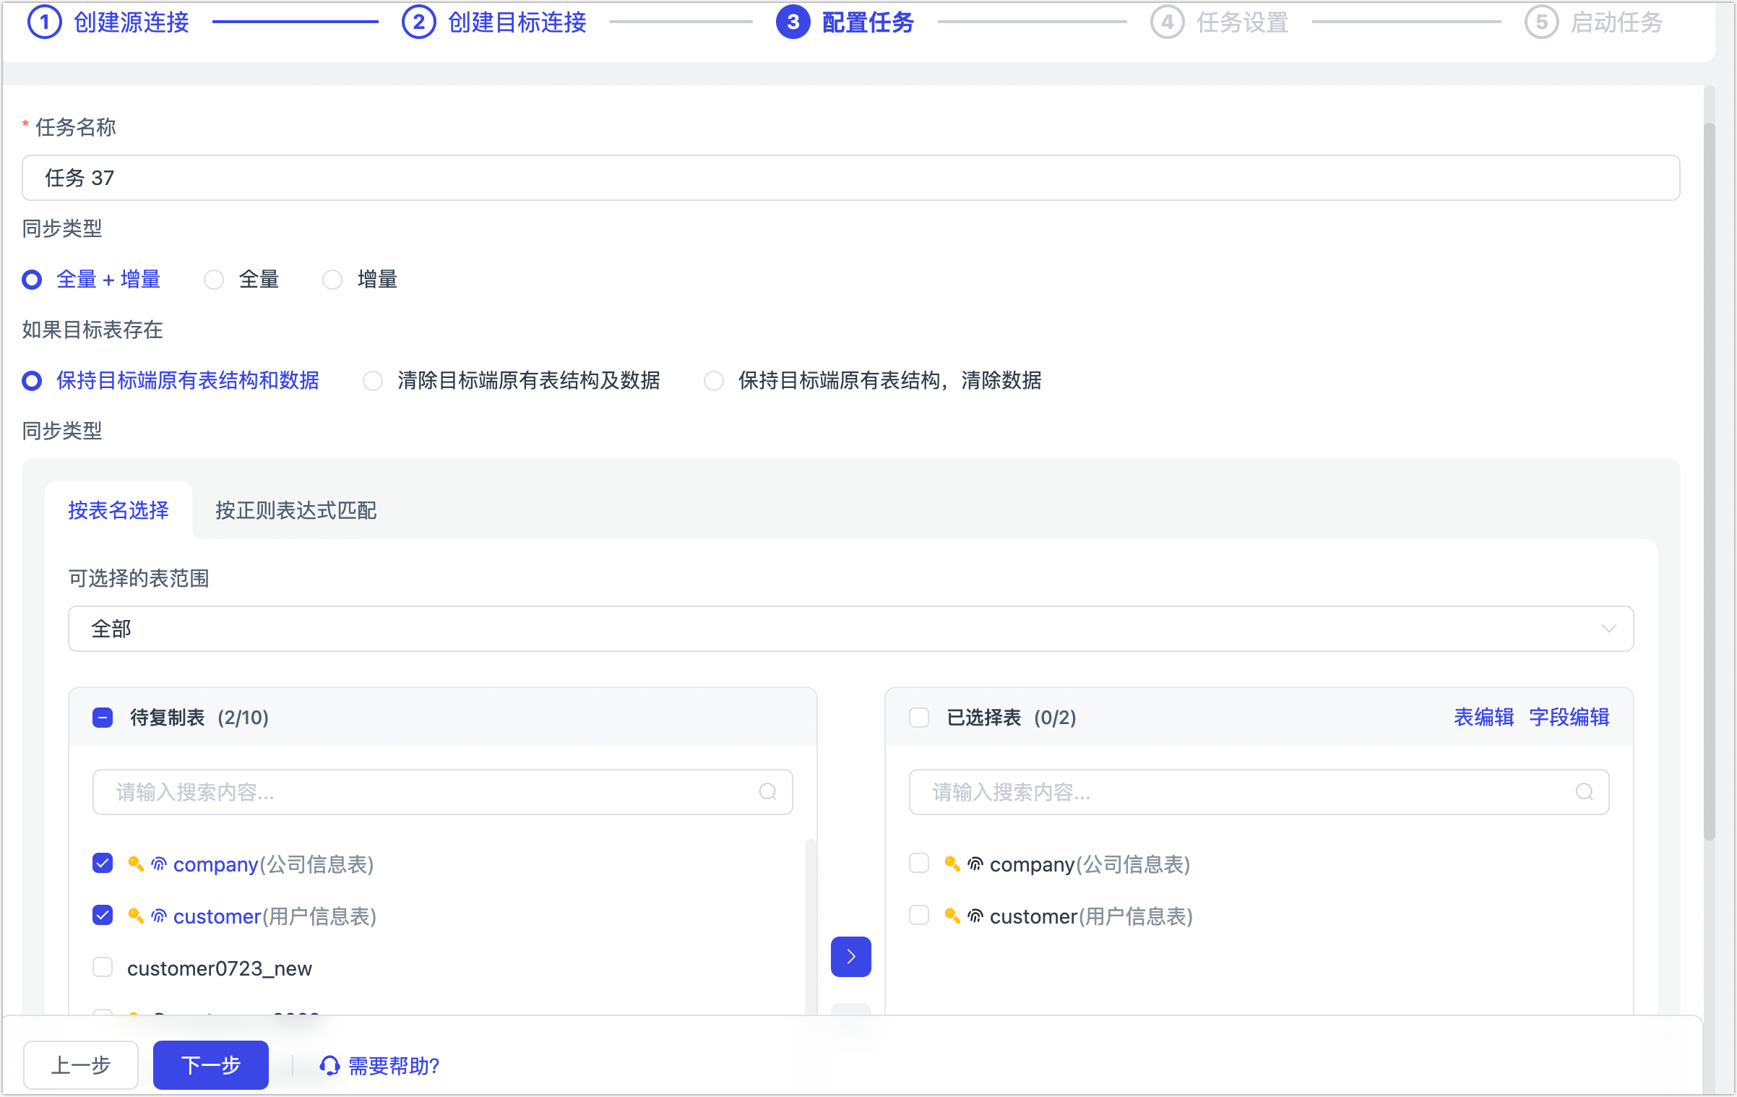This screenshot has height=1097, width=1737.
Task: Click the 下一步 button
Action: [x=210, y=1064]
